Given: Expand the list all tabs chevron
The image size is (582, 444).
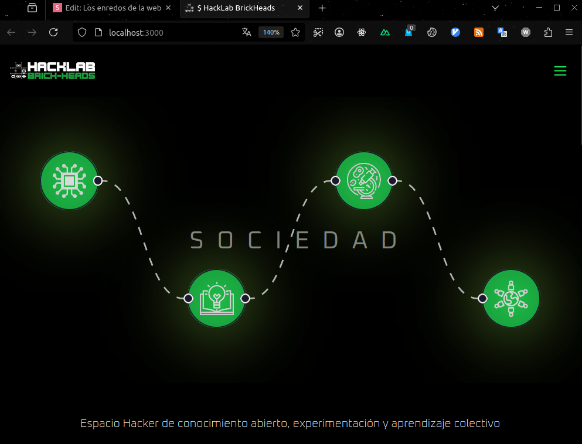Looking at the screenshot, I should [x=495, y=8].
